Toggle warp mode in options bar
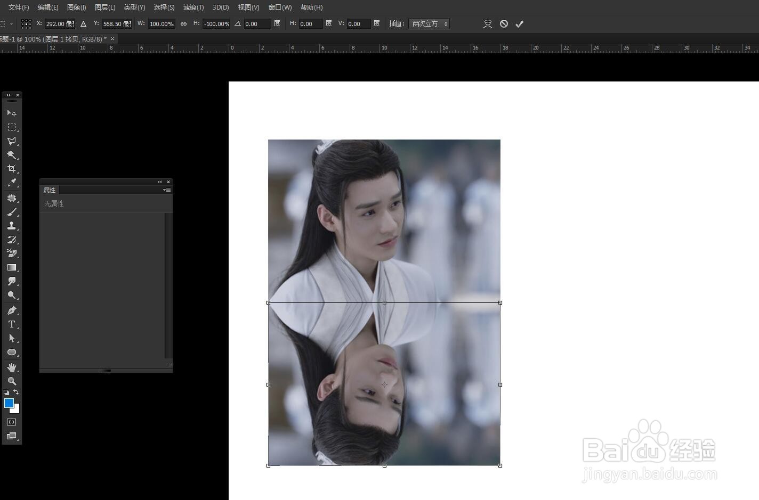 point(487,24)
